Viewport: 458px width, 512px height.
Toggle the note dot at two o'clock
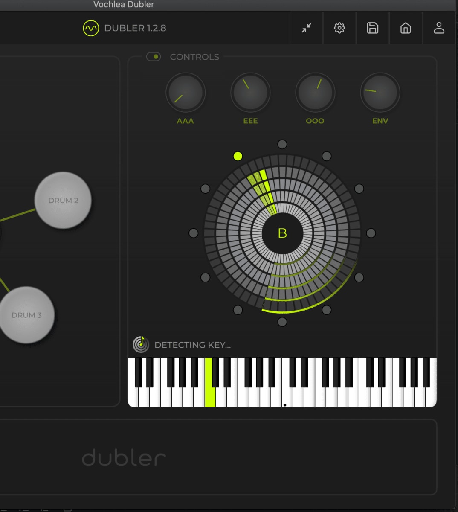(359, 189)
